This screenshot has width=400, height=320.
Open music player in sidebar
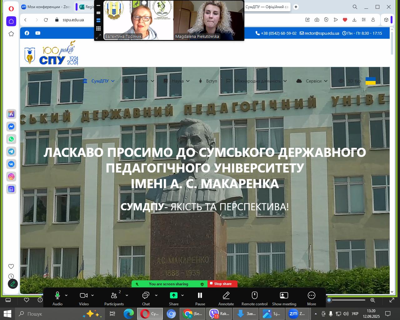(11, 189)
